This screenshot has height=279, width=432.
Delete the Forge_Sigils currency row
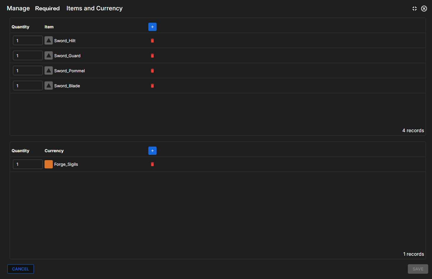point(152,164)
